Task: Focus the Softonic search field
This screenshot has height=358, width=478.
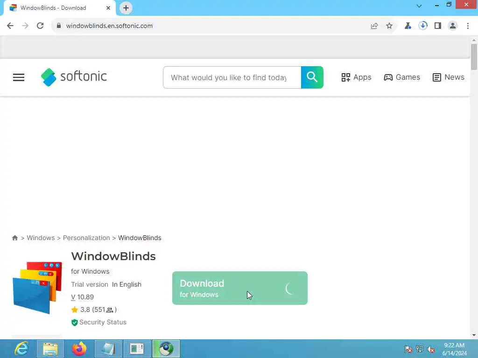Action: pyautogui.click(x=232, y=77)
